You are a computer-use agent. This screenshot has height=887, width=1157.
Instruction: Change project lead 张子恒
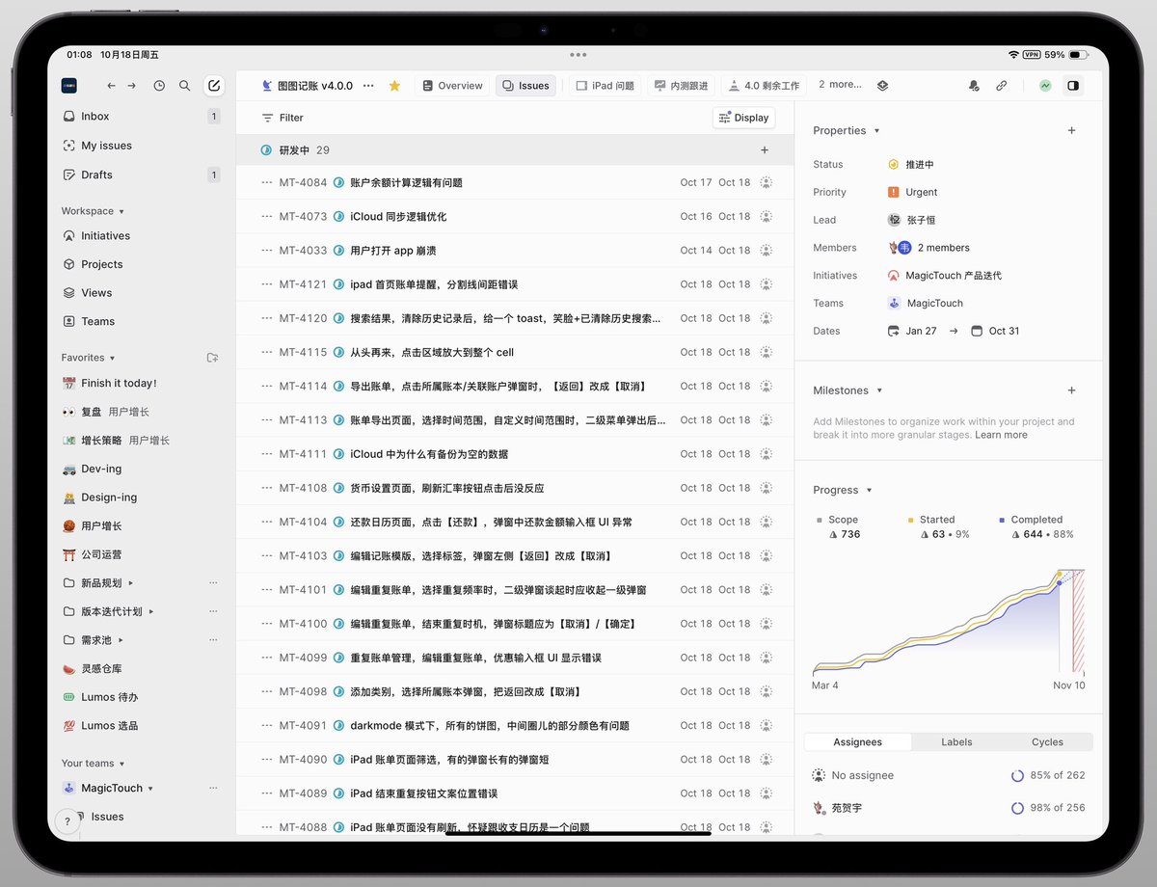pyautogui.click(x=914, y=220)
